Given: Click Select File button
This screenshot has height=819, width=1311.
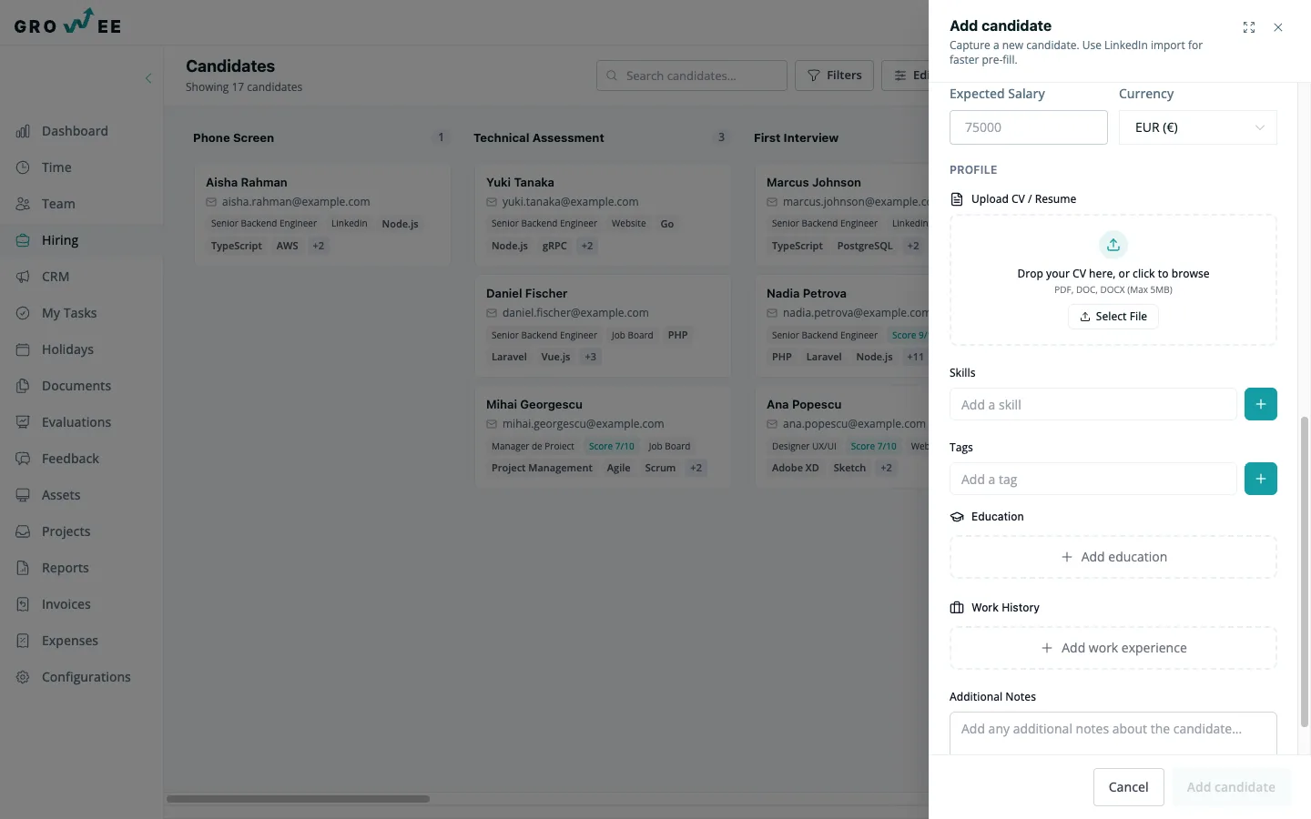Looking at the screenshot, I should (x=1113, y=317).
